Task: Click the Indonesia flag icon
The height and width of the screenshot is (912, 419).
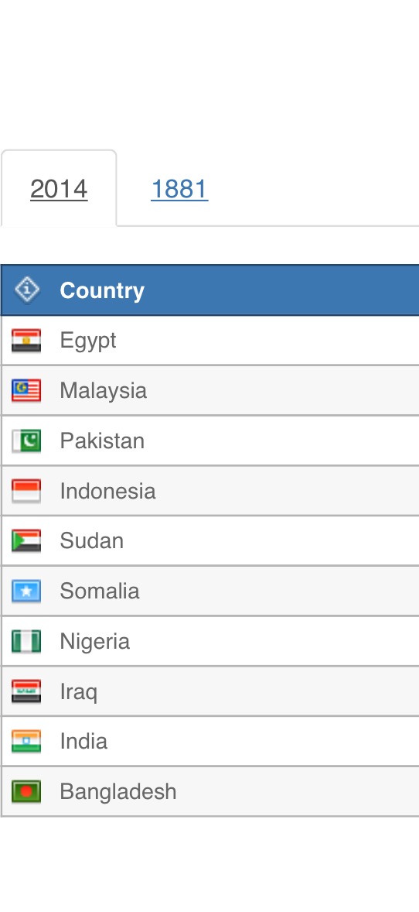Action: tap(26, 491)
